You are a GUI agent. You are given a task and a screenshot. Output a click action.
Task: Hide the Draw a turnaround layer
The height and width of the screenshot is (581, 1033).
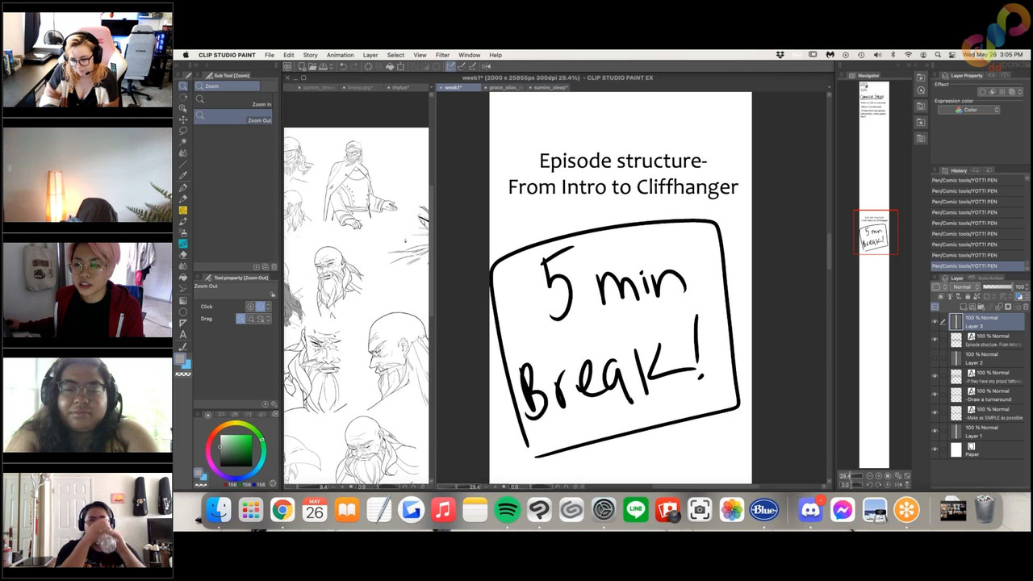[935, 395]
